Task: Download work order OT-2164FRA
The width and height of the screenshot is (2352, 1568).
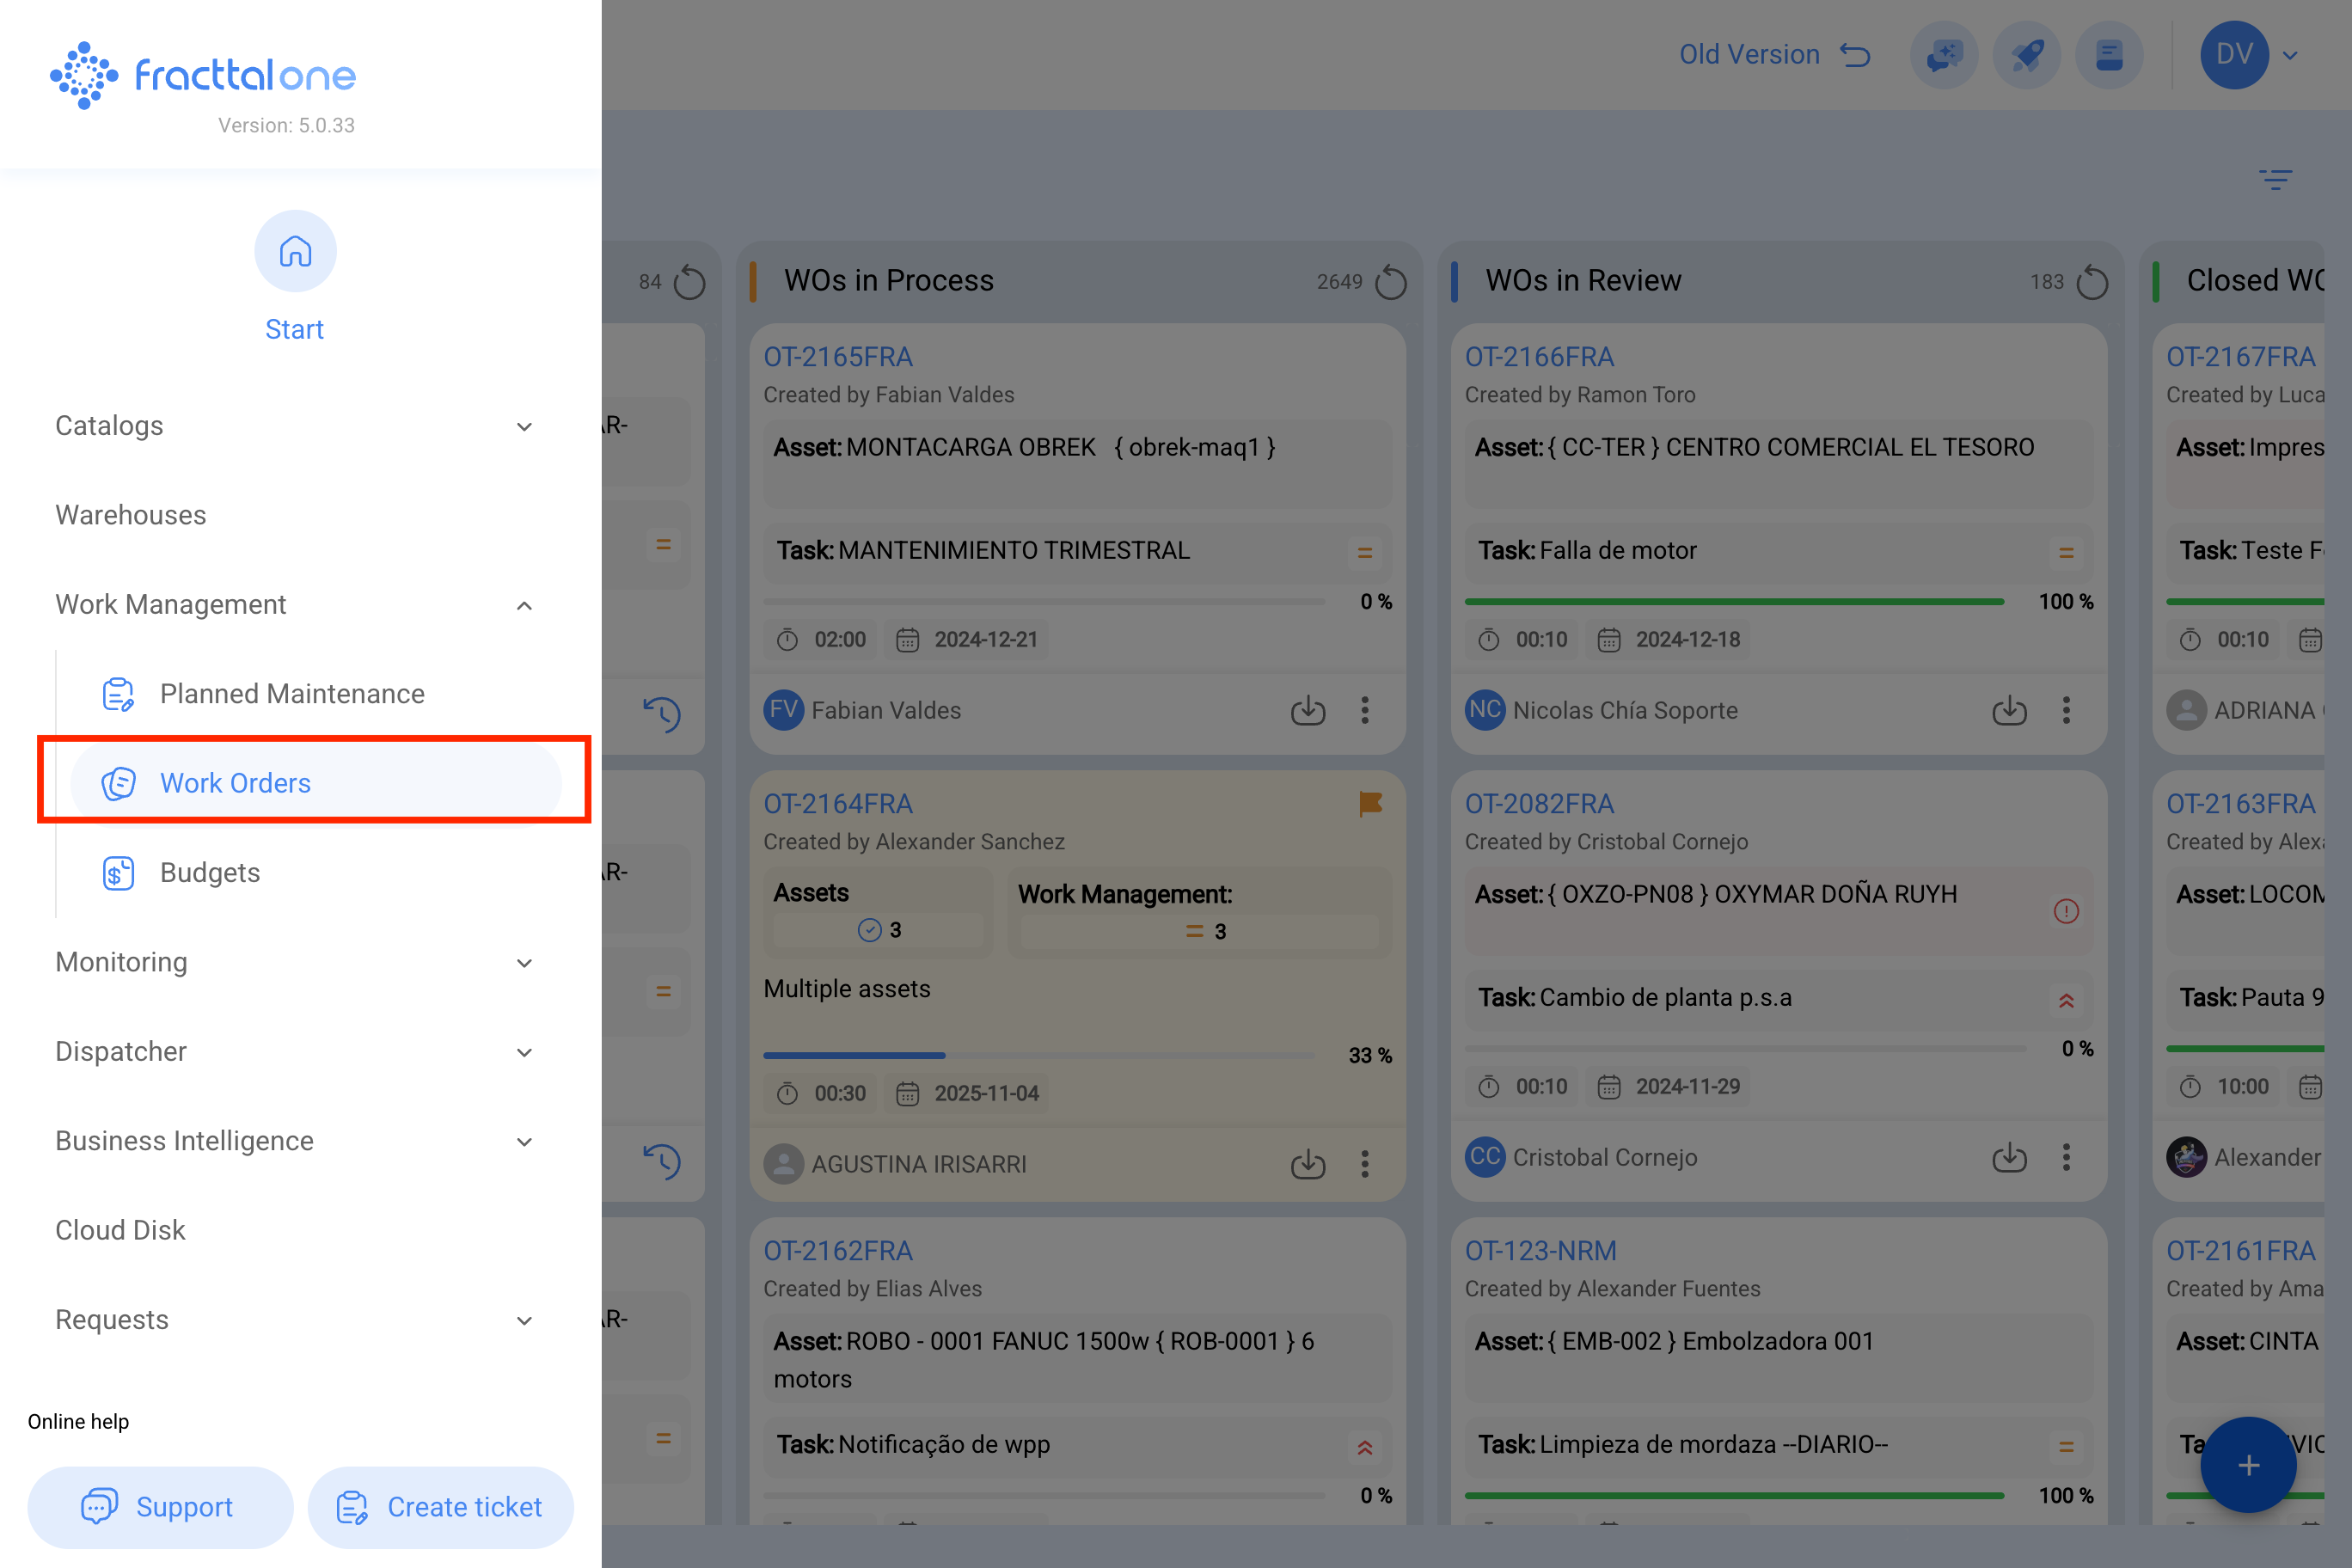Action: pos(1307,1163)
